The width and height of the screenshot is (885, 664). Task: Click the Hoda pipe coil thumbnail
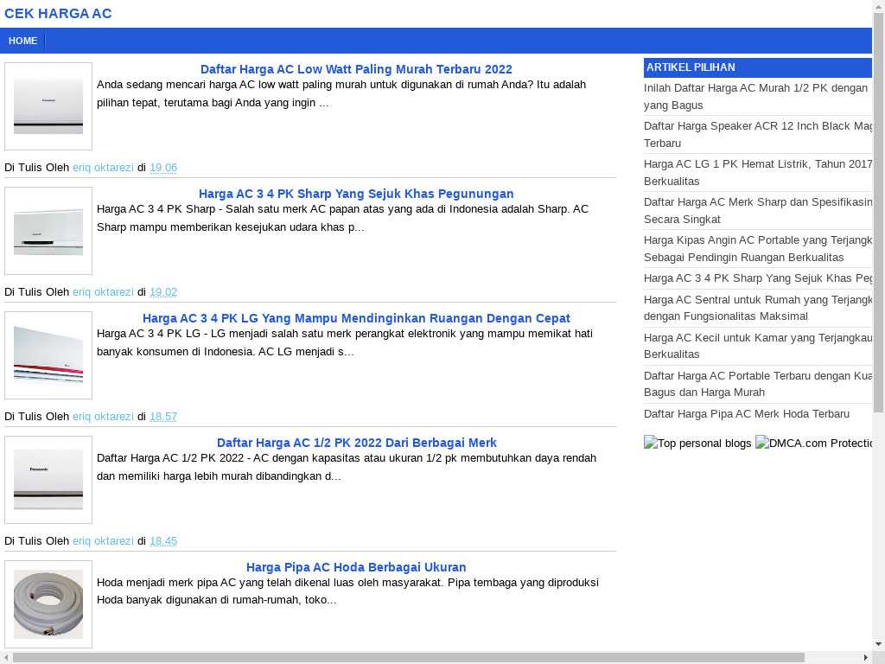pos(48,604)
